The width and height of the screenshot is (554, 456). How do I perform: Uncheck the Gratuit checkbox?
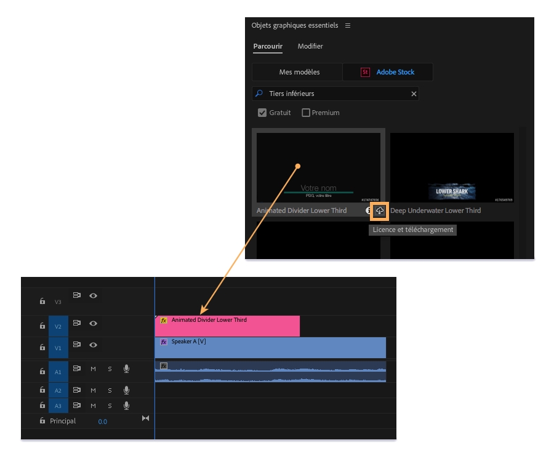[x=261, y=112]
